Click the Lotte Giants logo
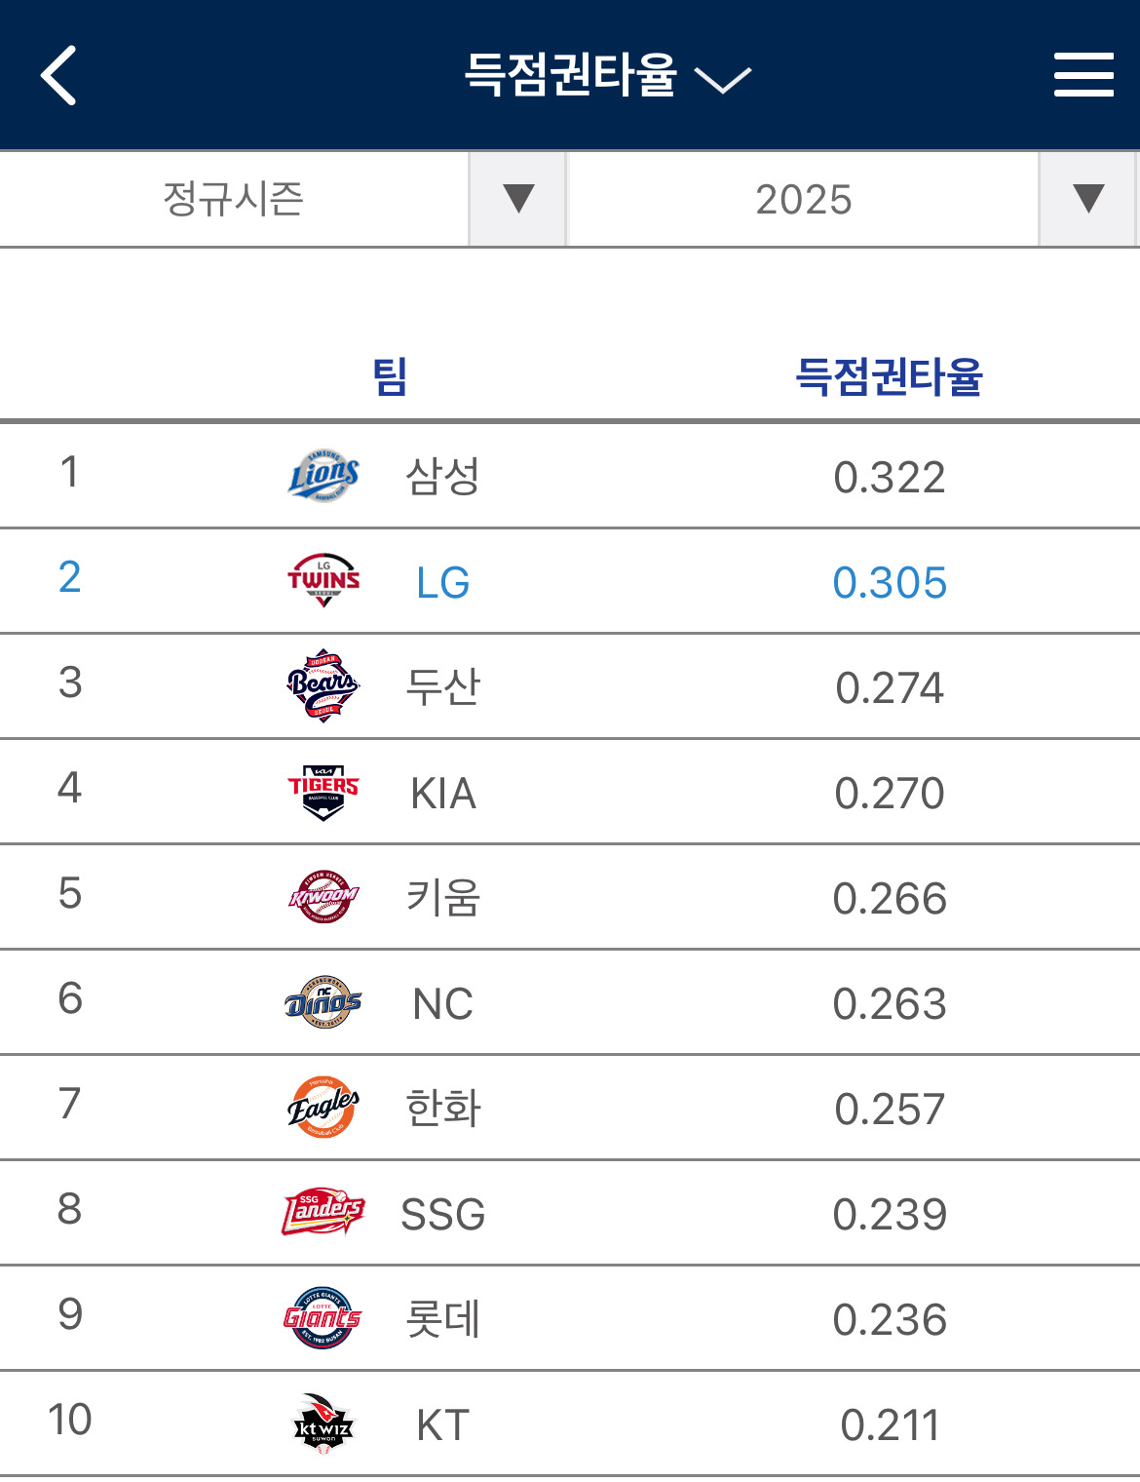 [323, 1318]
